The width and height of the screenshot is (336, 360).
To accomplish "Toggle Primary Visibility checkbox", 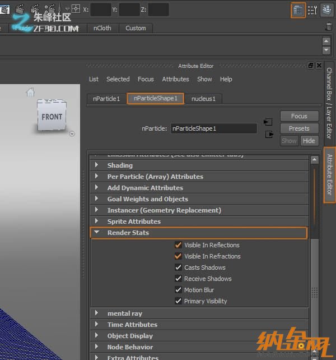I will coord(178,301).
